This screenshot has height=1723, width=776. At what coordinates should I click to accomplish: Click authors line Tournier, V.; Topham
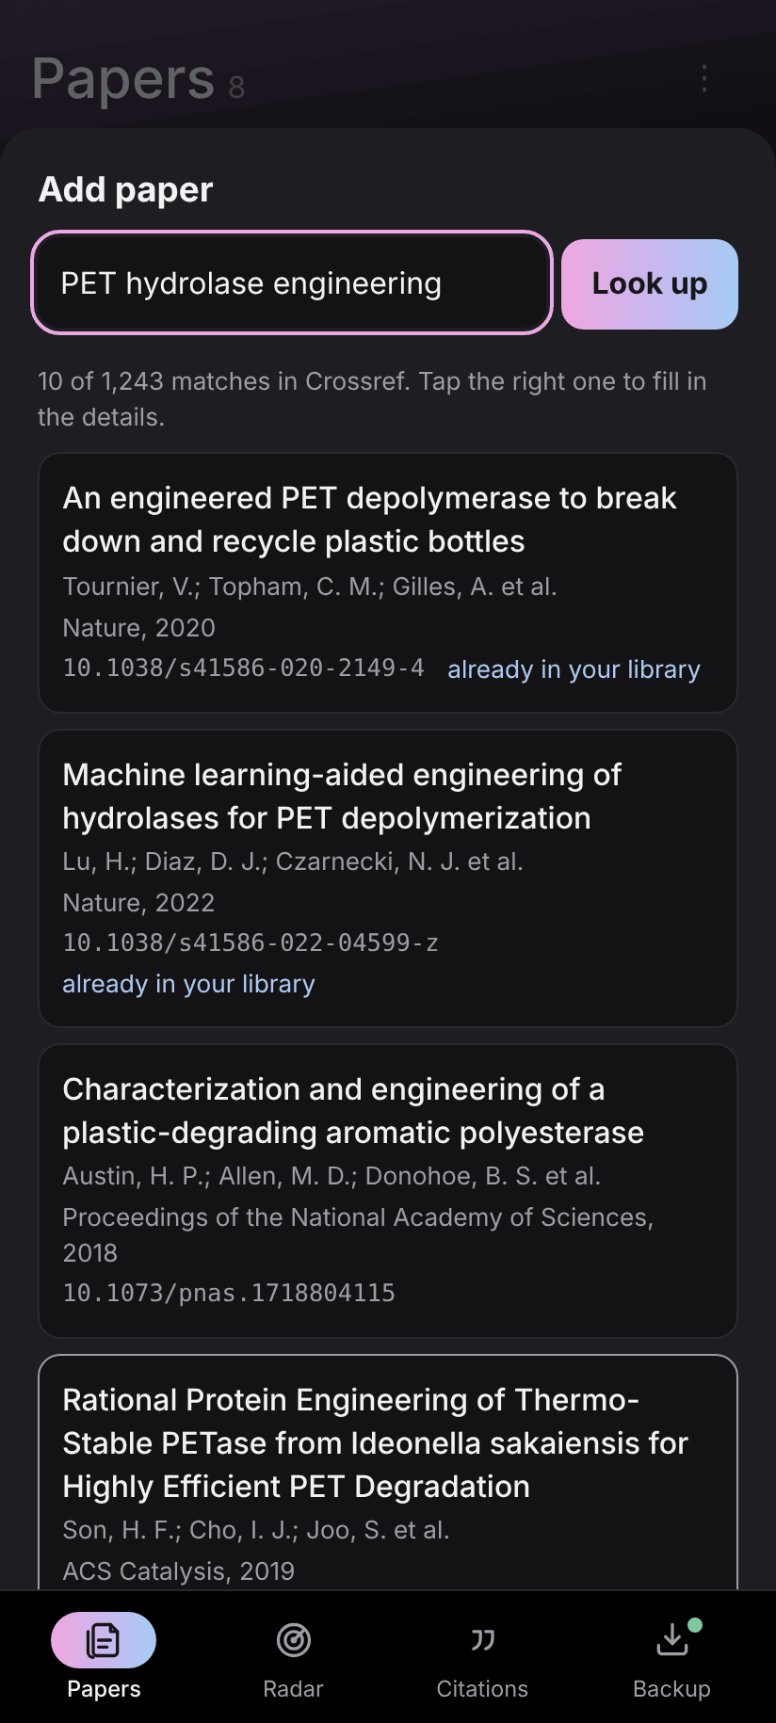pos(310,587)
